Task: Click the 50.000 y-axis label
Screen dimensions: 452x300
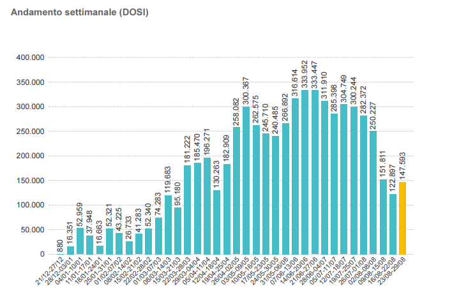Action: (31, 230)
